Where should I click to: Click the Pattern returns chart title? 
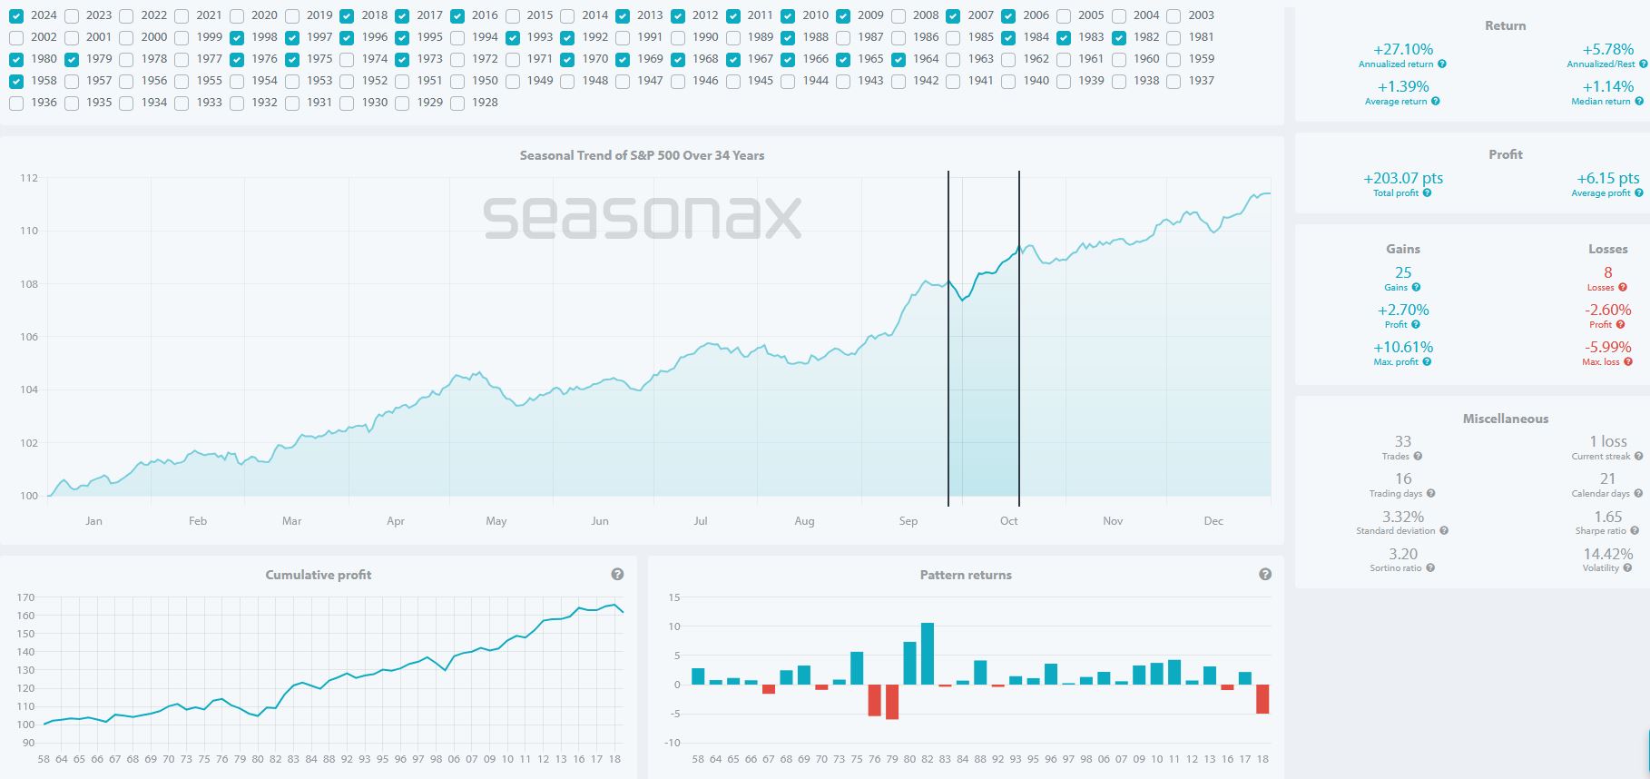tap(966, 575)
